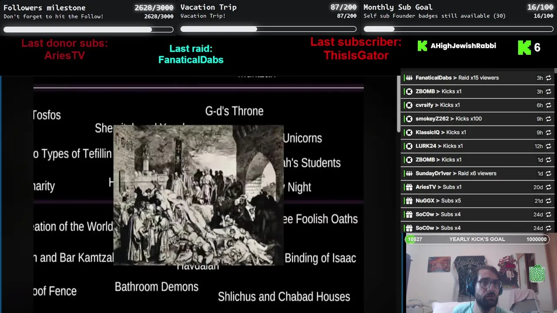Open the FanaticalDabs raid entry
The width and height of the screenshot is (557, 313).
point(478,78)
